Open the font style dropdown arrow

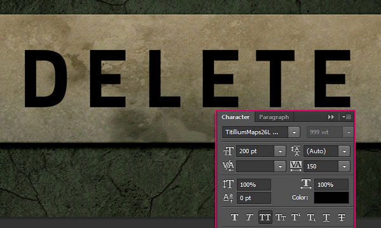coord(349,132)
